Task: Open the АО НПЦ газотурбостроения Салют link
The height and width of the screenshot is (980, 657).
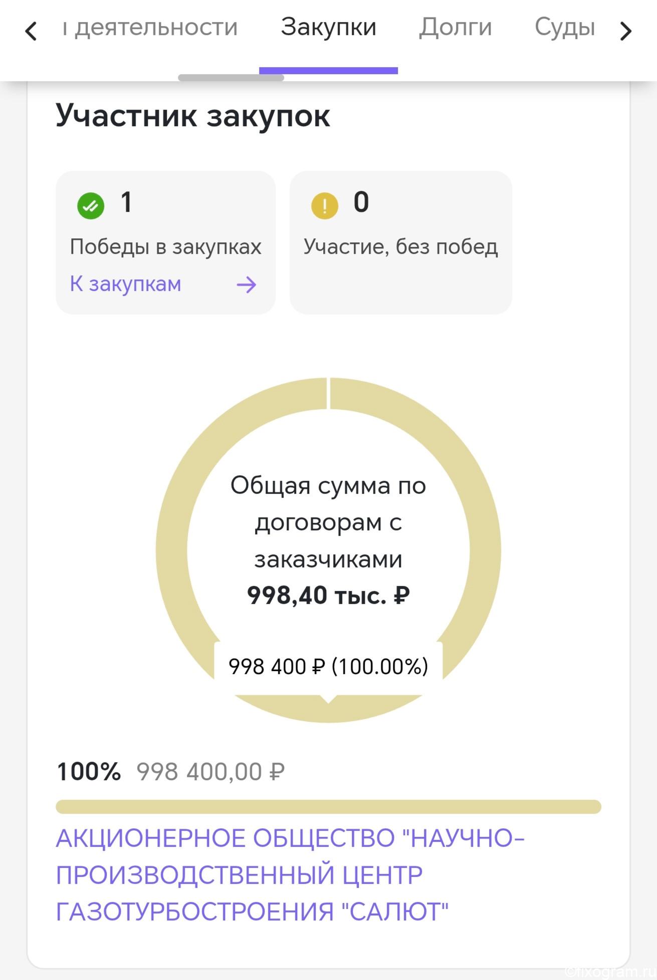Action: 290,875
